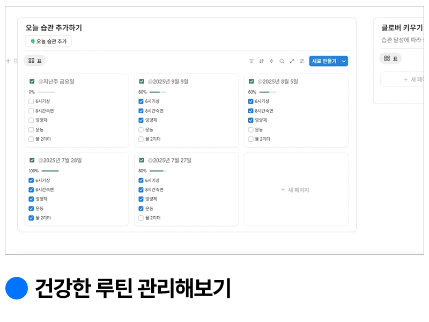Click the 100% progress bar on 7월 28일 card

tap(50, 171)
